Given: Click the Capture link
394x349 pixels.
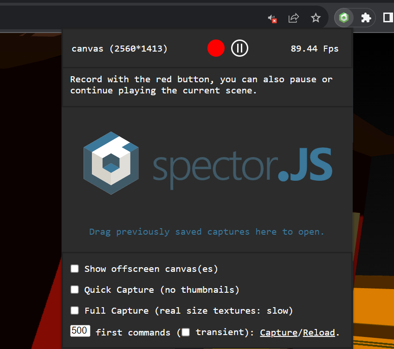Looking at the screenshot, I should (x=278, y=332).
